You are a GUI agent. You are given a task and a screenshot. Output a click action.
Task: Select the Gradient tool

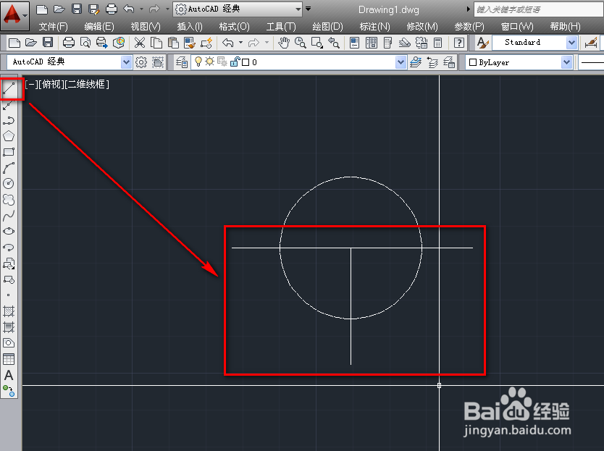9,327
